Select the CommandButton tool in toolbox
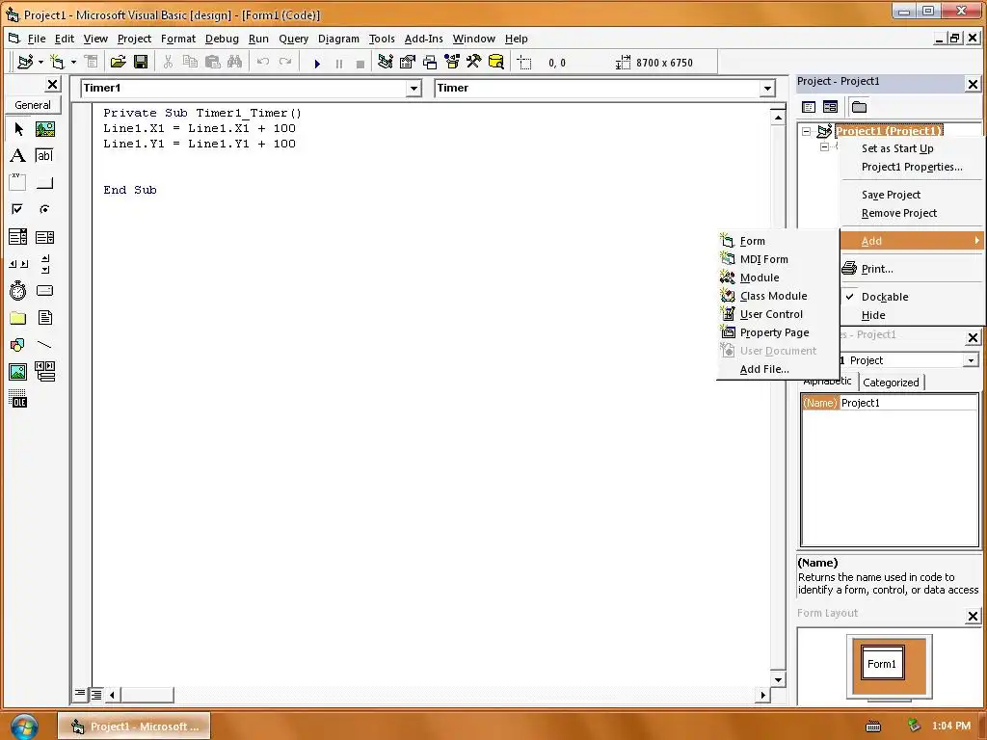 [x=44, y=182]
